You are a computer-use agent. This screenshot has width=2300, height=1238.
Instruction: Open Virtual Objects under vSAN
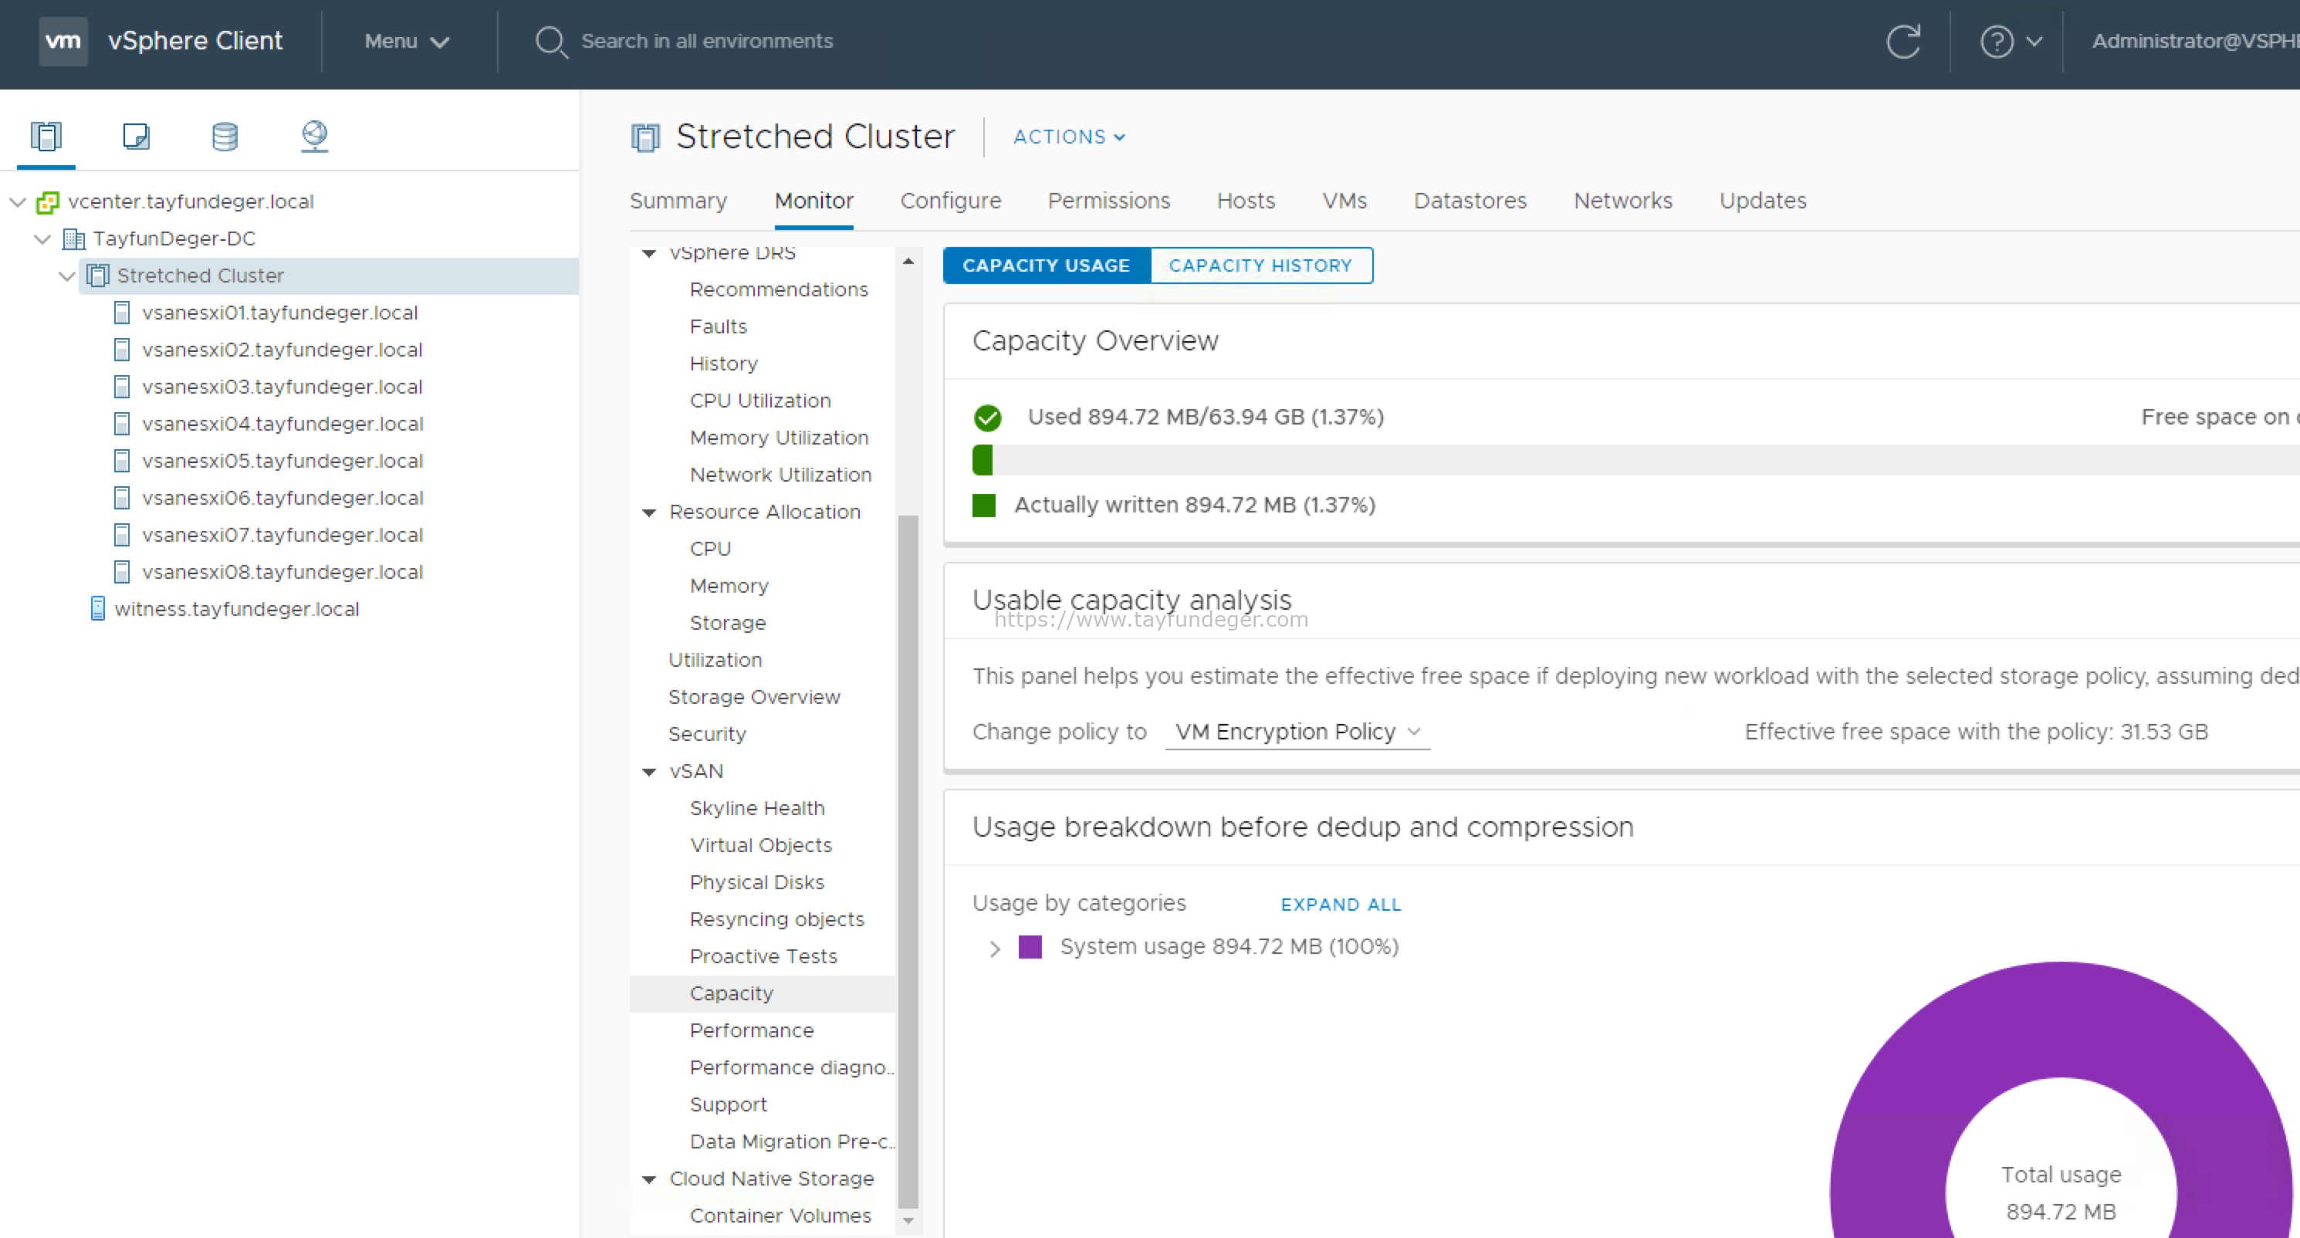(761, 845)
